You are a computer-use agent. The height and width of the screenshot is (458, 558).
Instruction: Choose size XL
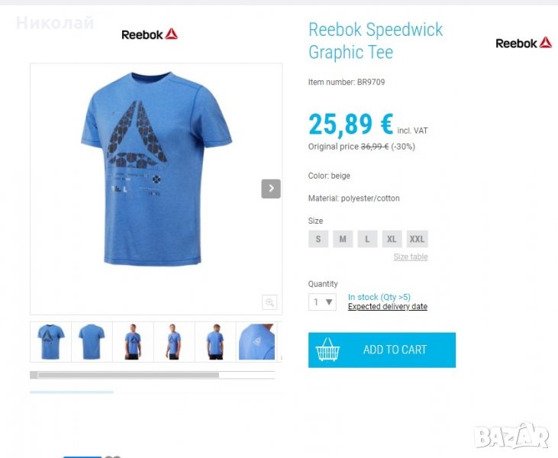tap(392, 239)
